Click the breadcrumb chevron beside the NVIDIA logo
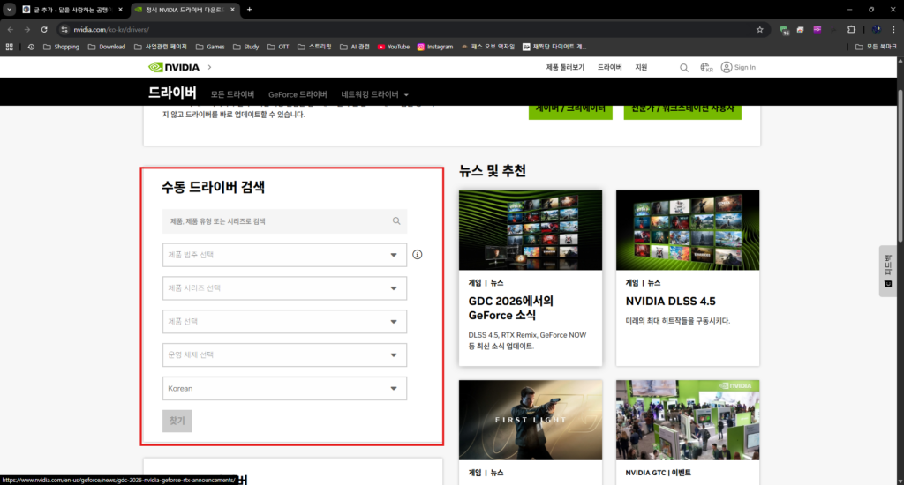The width and height of the screenshot is (904, 485). [209, 67]
